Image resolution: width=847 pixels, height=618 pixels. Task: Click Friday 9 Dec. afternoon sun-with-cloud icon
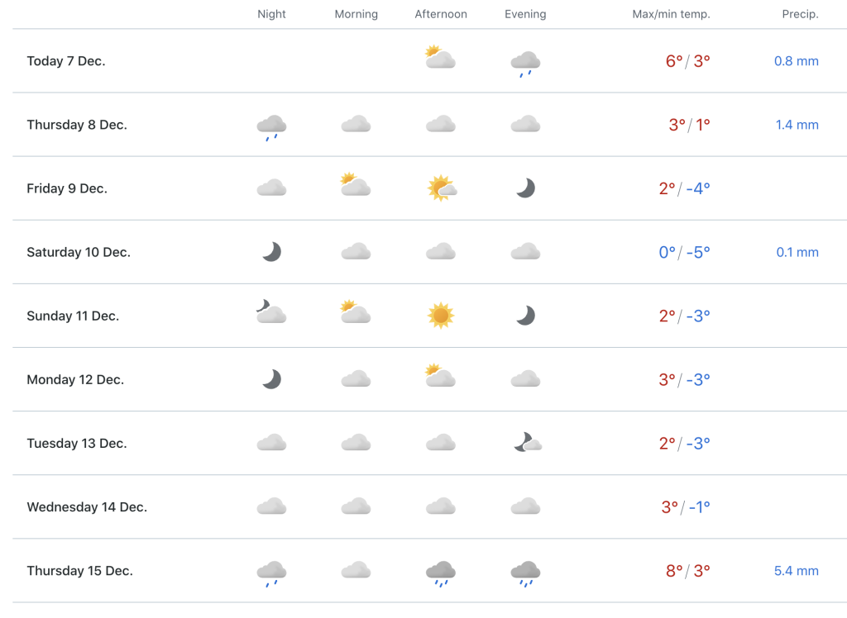[442, 188]
